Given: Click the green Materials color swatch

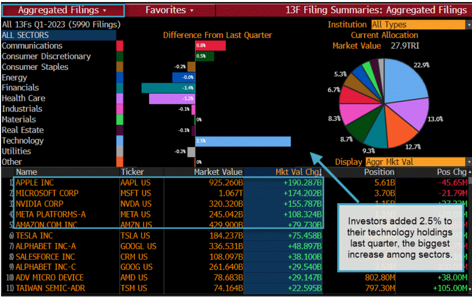Looking at the screenshot, I should tap(120, 120).
